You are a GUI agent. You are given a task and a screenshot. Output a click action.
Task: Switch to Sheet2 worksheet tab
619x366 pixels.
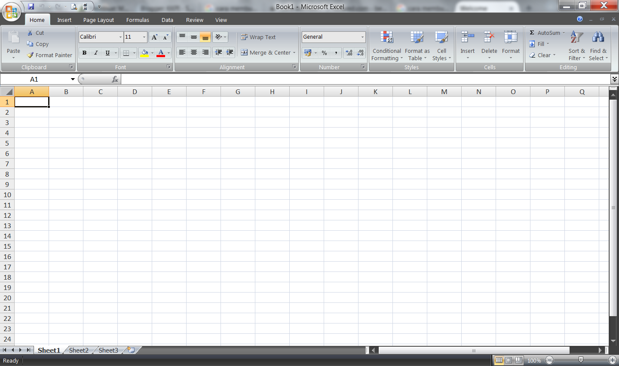tap(79, 350)
